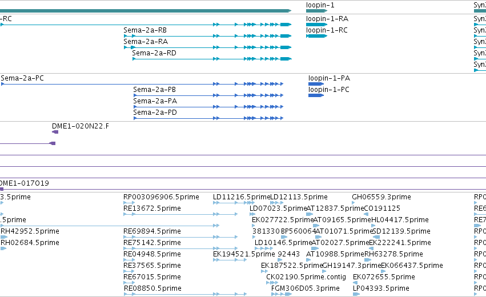This screenshot has height=297, width=486.
Task: Click the AT02027.5prime EST label
Action: [340, 243]
